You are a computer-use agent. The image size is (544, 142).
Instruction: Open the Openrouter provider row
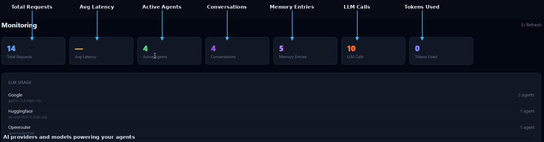[x=271, y=130]
